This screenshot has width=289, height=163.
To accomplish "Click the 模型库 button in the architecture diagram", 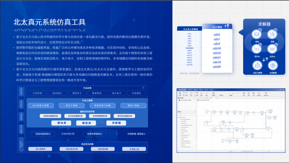I will click(x=86, y=123).
